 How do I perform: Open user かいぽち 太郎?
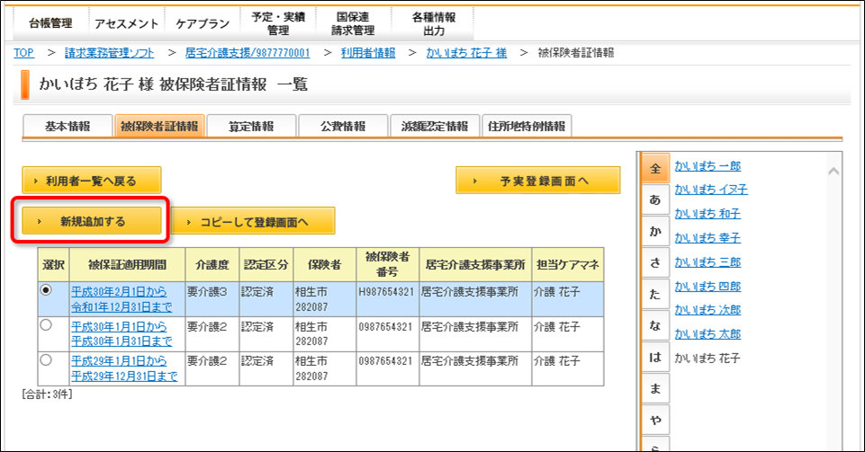pyautogui.click(x=707, y=334)
